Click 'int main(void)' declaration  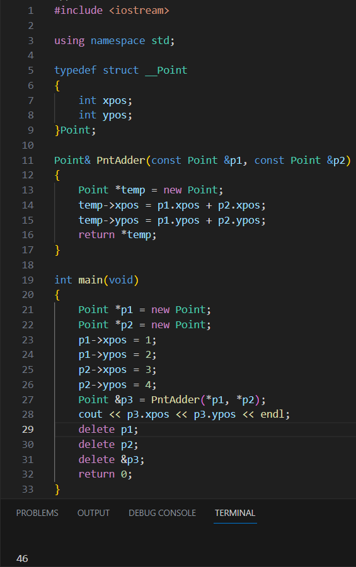[x=96, y=280]
